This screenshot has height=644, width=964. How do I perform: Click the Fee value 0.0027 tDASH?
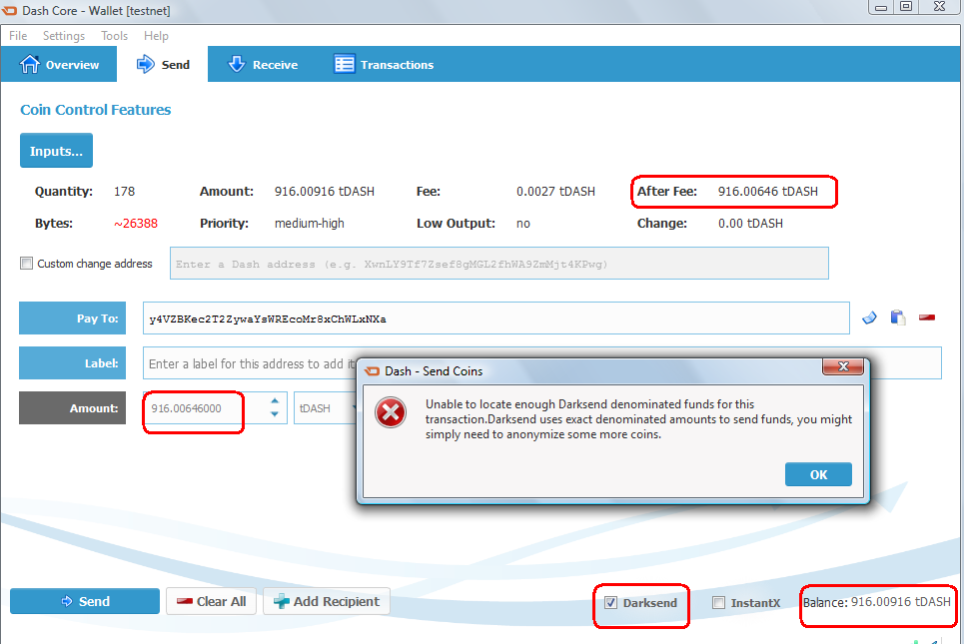(555, 191)
